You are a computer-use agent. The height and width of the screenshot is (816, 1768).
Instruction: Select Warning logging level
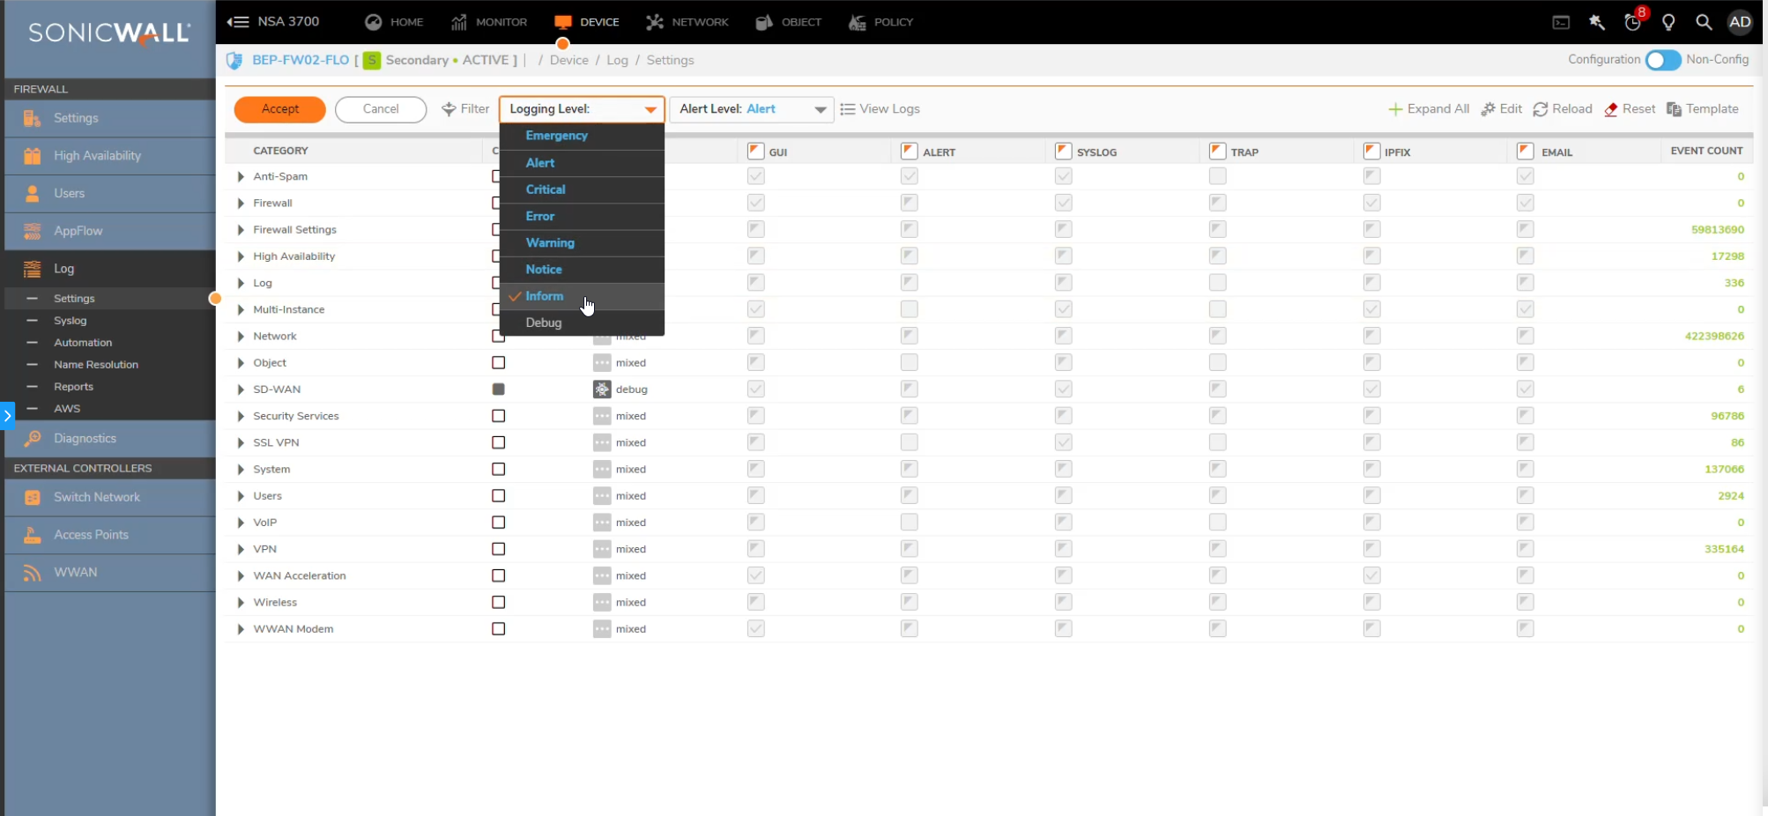(582, 242)
